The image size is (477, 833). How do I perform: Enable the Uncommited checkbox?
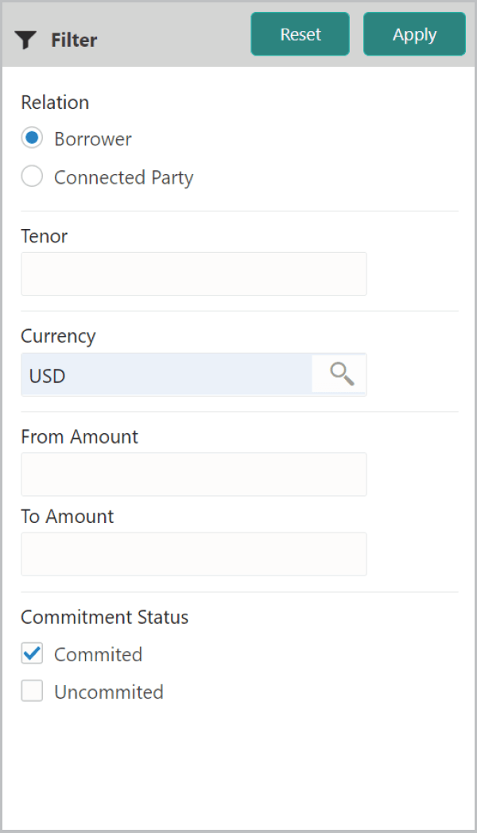tap(32, 692)
